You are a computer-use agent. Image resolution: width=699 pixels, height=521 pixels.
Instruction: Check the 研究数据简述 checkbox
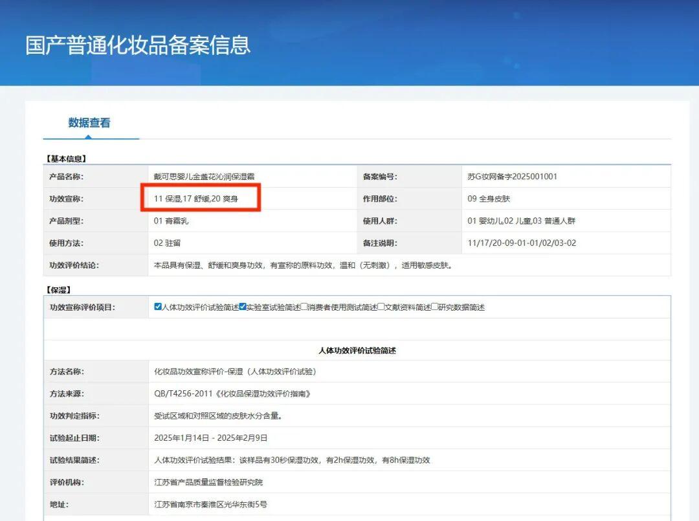435,307
